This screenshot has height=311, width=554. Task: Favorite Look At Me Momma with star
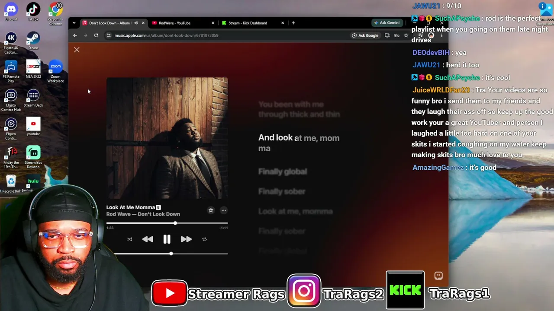tap(211, 210)
